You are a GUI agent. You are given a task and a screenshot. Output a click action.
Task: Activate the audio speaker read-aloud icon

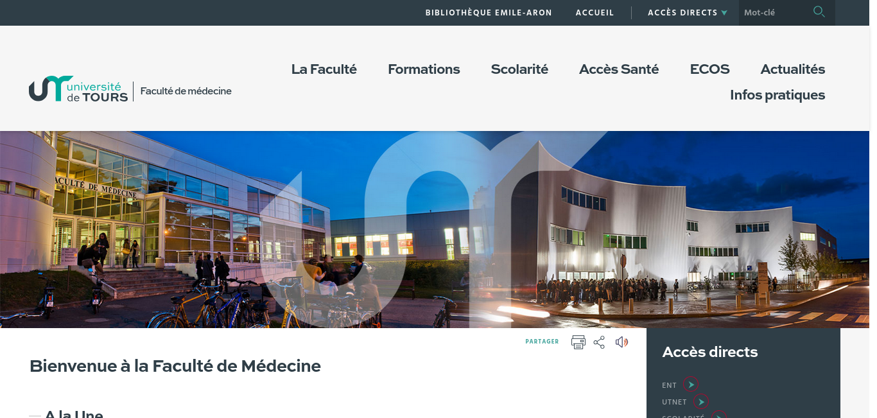pyautogui.click(x=621, y=342)
